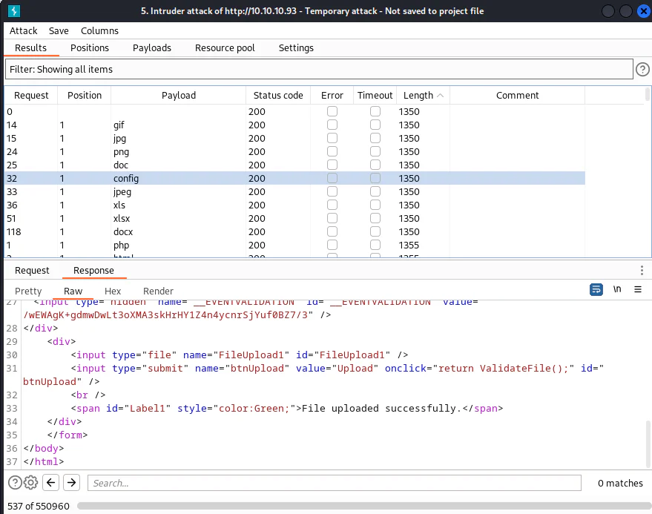Click the Filter: Showing all items bar

(x=319, y=69)
